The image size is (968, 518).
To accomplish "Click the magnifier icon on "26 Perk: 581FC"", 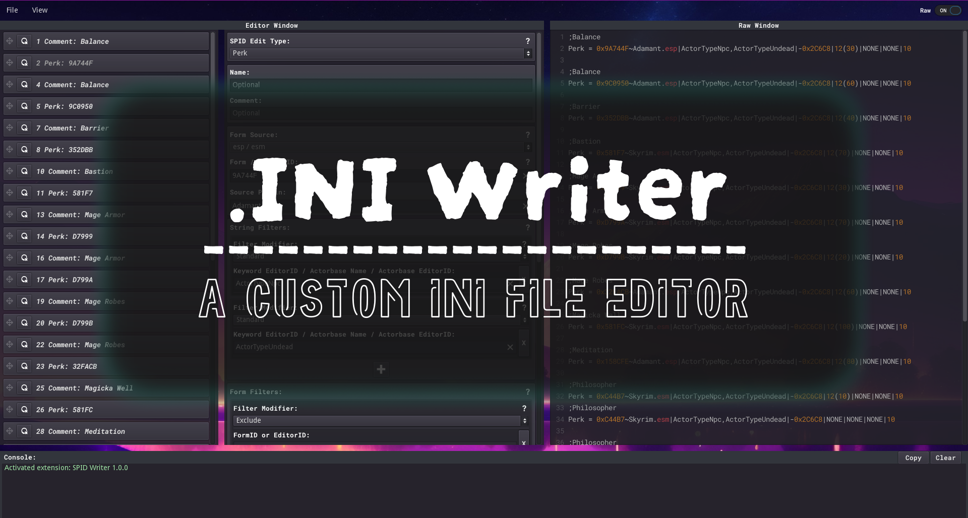I will 24,410.
